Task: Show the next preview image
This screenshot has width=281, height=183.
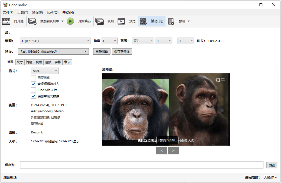Action: (173, 150)
